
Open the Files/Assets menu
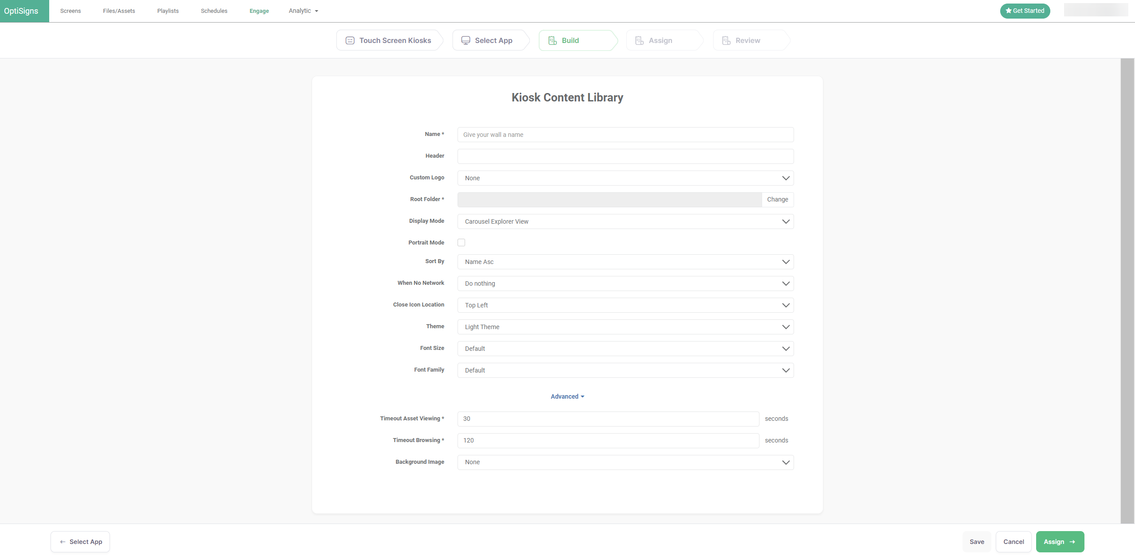(119, 11)
